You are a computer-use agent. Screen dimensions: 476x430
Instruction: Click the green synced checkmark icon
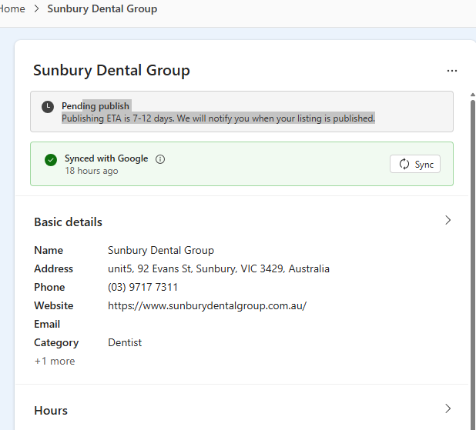coord(51,160)
